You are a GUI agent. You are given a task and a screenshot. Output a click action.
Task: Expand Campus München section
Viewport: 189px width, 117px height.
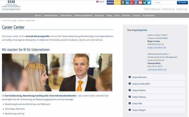pyautogui.click(x=156, y=90)
